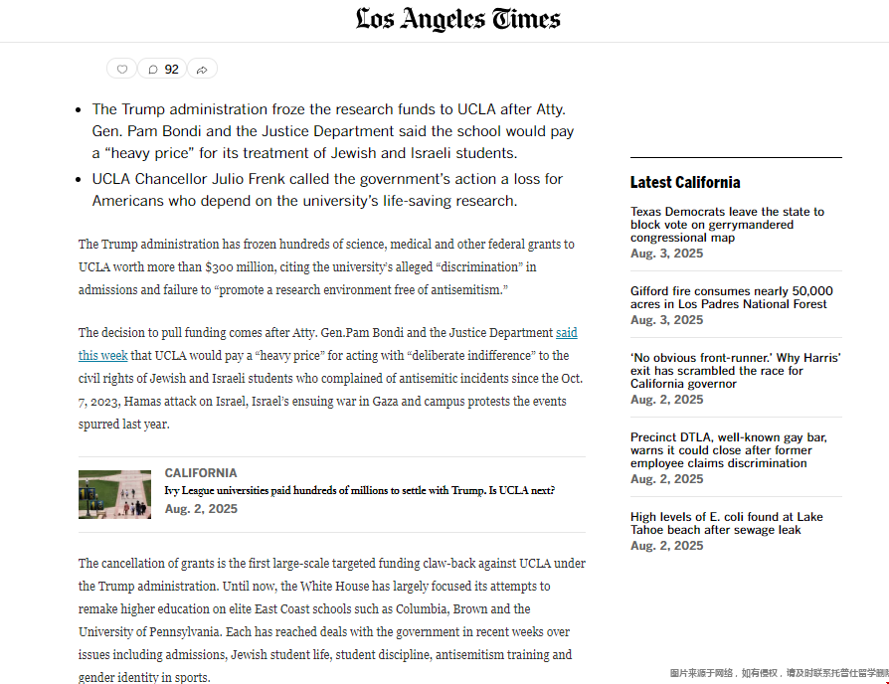Open the 92 comments bubble

[163, 70]
